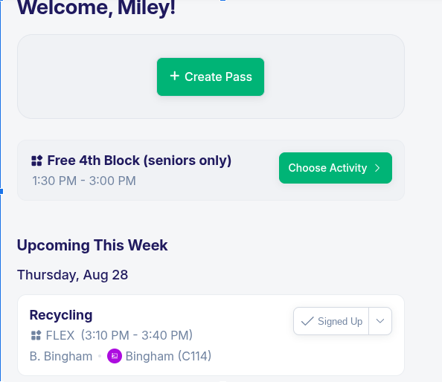
Task: Click the plus icon on Create Pass
Action: click(174, 76)
